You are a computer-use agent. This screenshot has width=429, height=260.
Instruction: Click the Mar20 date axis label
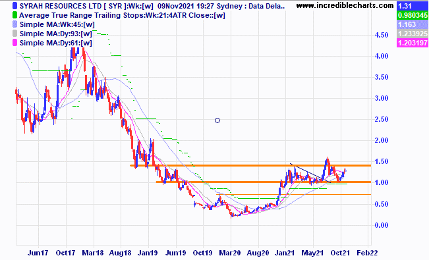(x=230, y=253)
